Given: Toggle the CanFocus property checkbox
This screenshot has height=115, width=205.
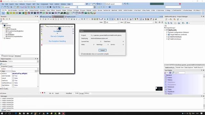Looking at the screenshot, I should click(13, 80).
